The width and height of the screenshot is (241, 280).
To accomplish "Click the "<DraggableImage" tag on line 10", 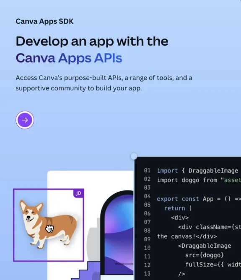I will [205, 246].
